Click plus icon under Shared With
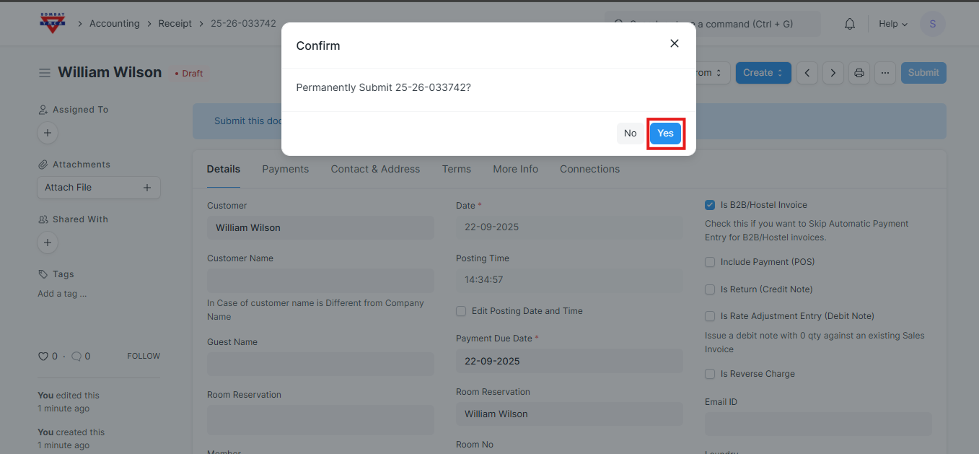Viewport: 979px width, 454px height. (x=48, y=243)
